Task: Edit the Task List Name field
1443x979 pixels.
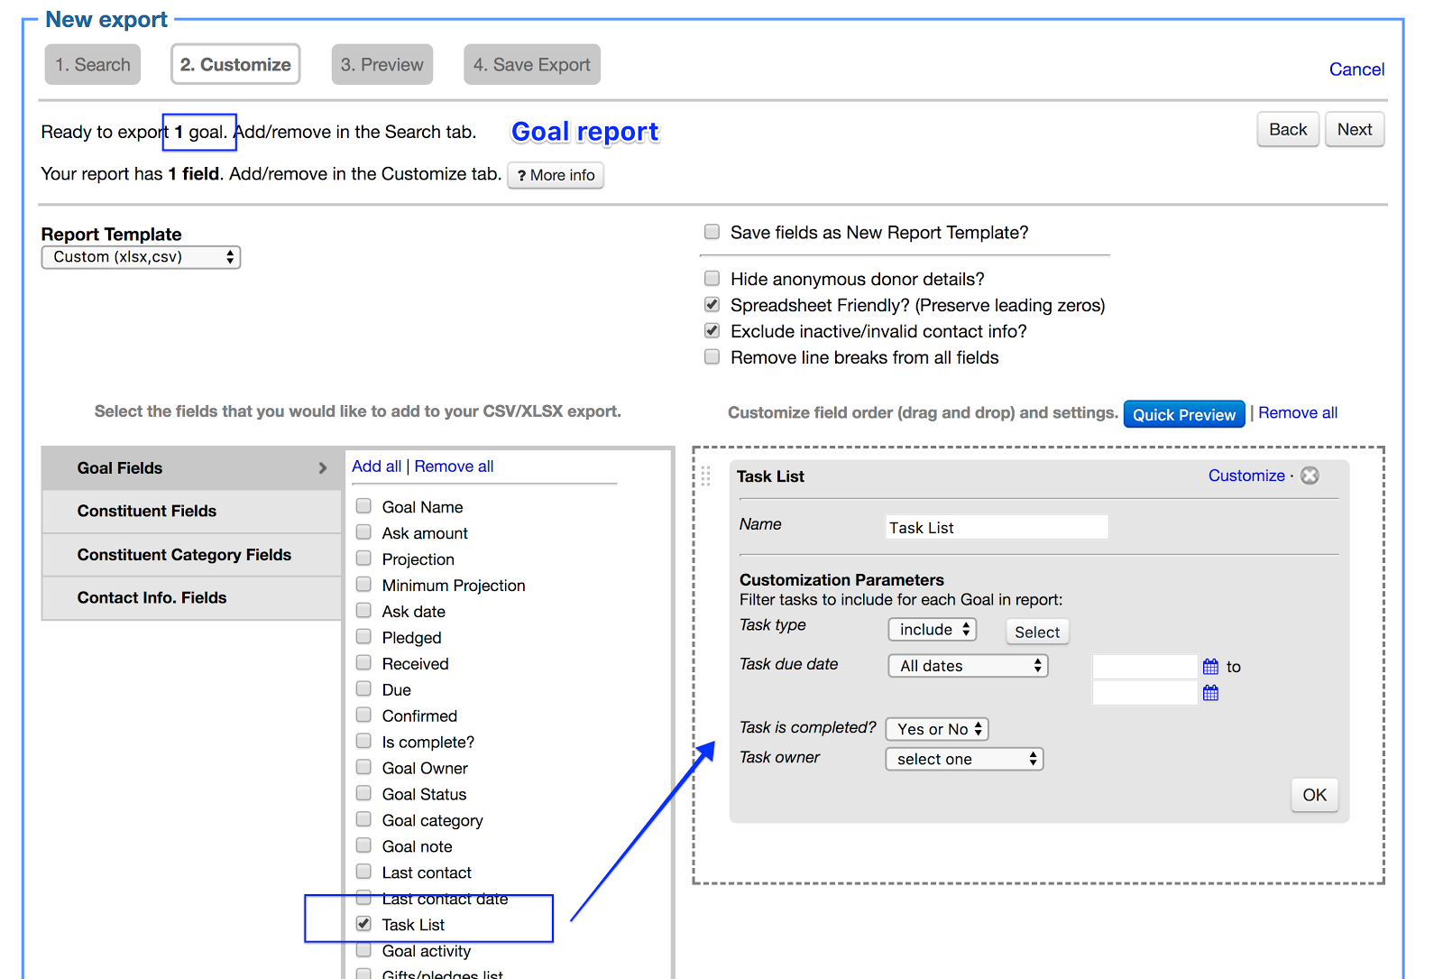Action: 997,527
